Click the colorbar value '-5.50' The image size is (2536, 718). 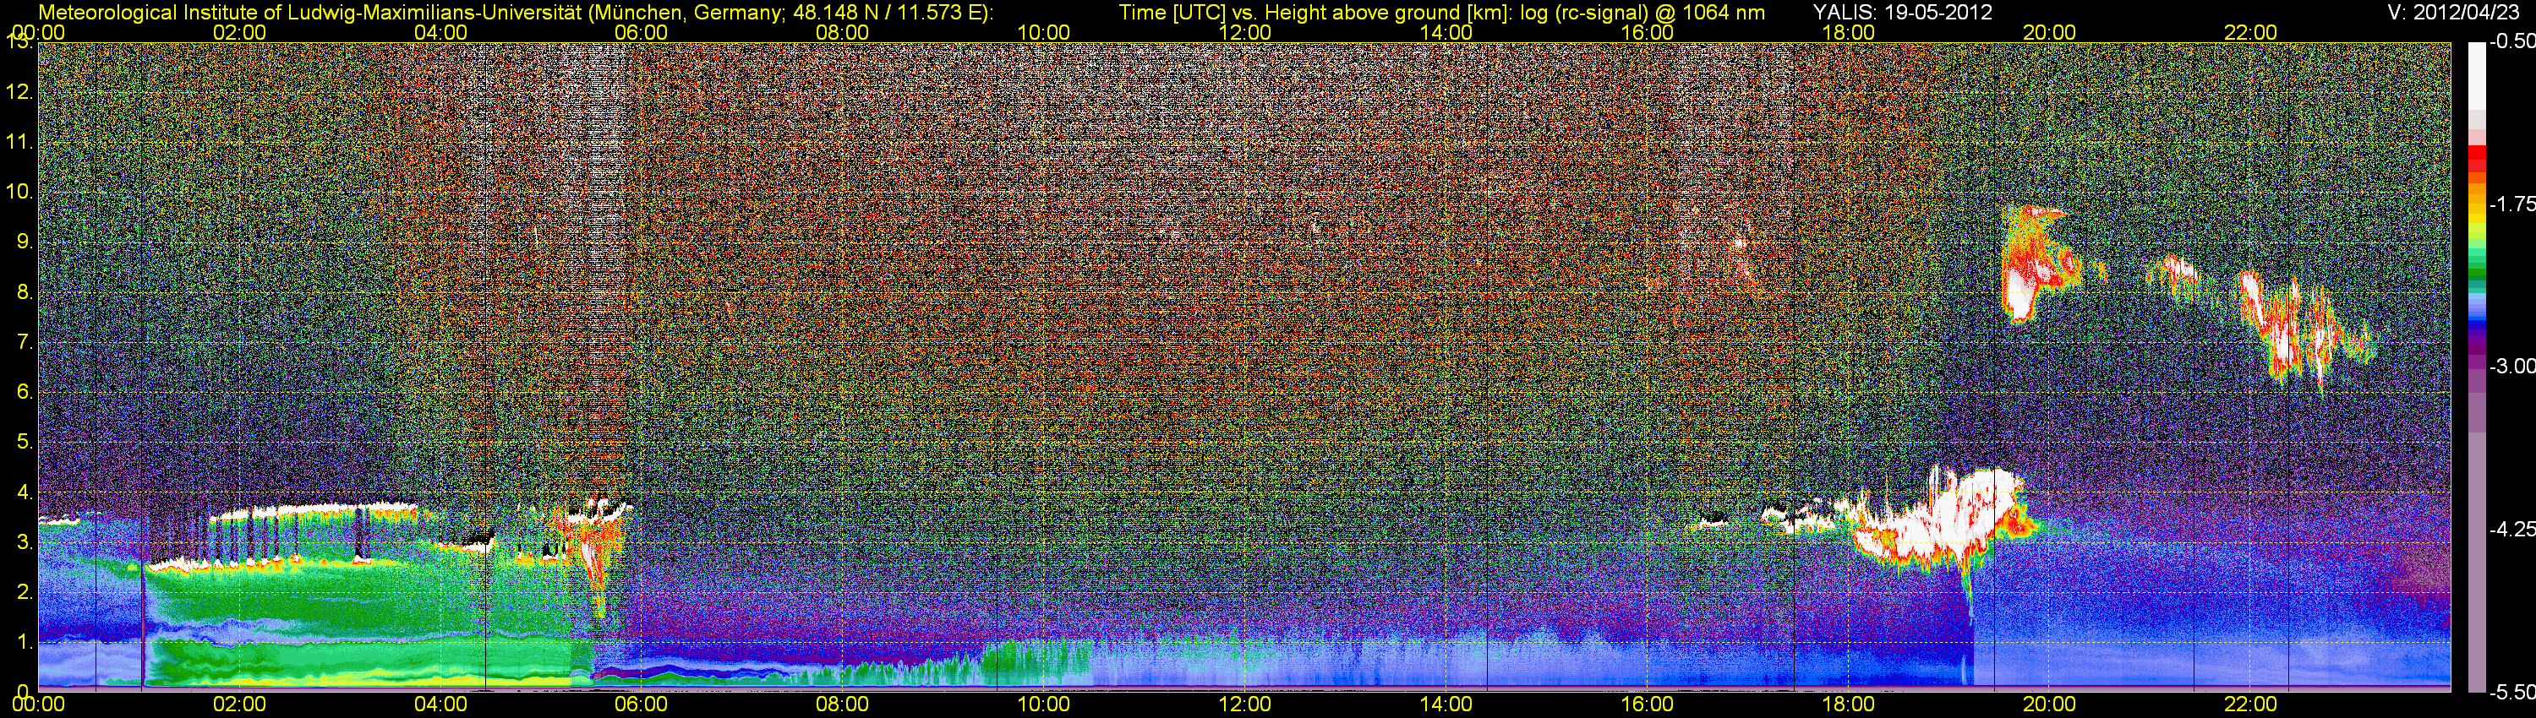2511,692
